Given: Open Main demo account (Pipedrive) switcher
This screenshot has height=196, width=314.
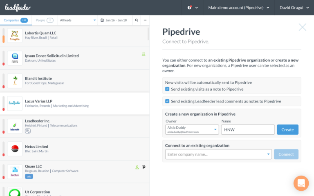Looking at the screenshot, I should point(238,8).
